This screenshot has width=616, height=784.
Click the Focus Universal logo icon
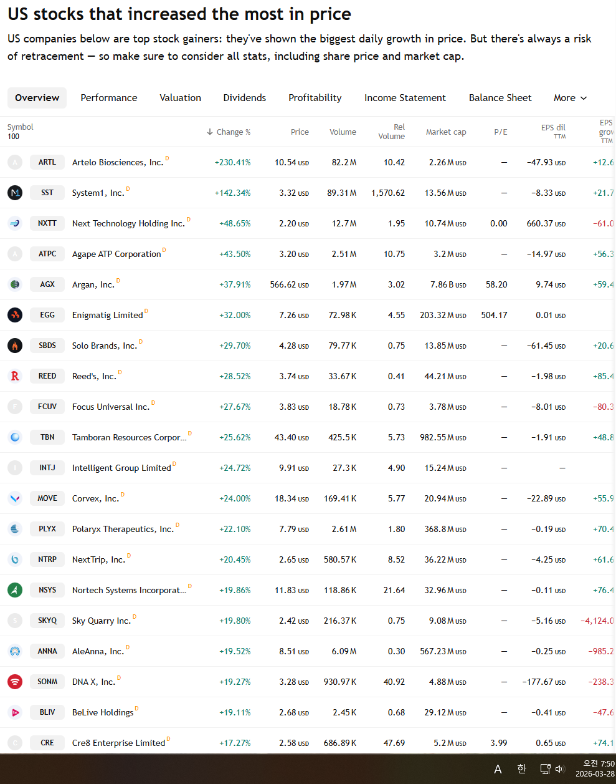[15, 407]
